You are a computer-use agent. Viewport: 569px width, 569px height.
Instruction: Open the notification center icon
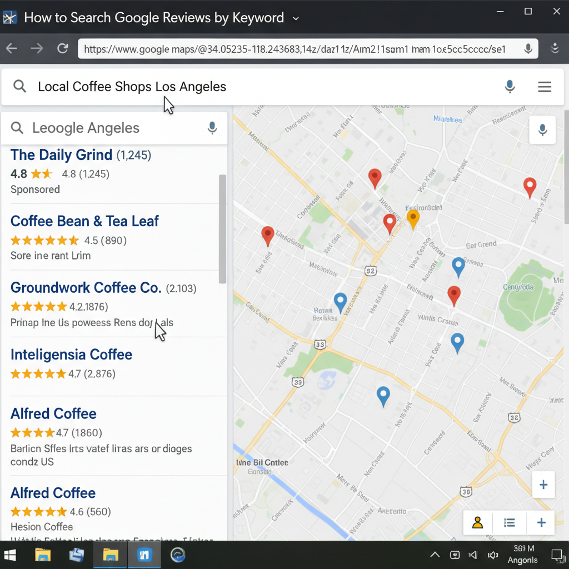[557, 555]
